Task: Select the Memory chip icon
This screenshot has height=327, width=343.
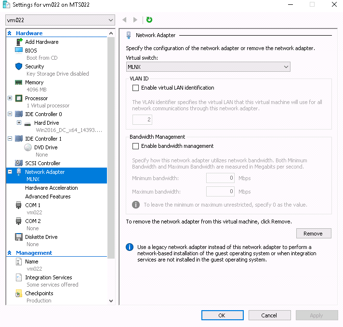Action: pos(19,82)
